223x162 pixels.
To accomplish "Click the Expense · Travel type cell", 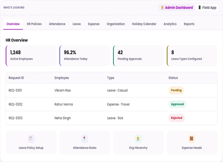I will point(118,104).
